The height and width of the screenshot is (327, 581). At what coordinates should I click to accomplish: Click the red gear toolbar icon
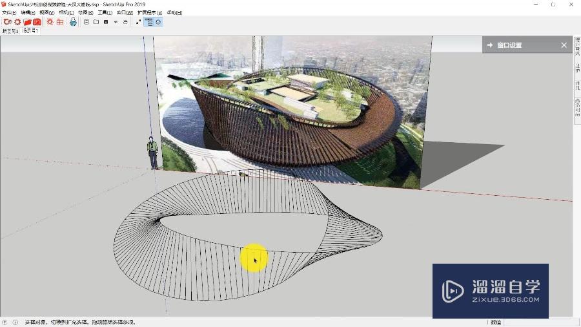pos(17,22)
